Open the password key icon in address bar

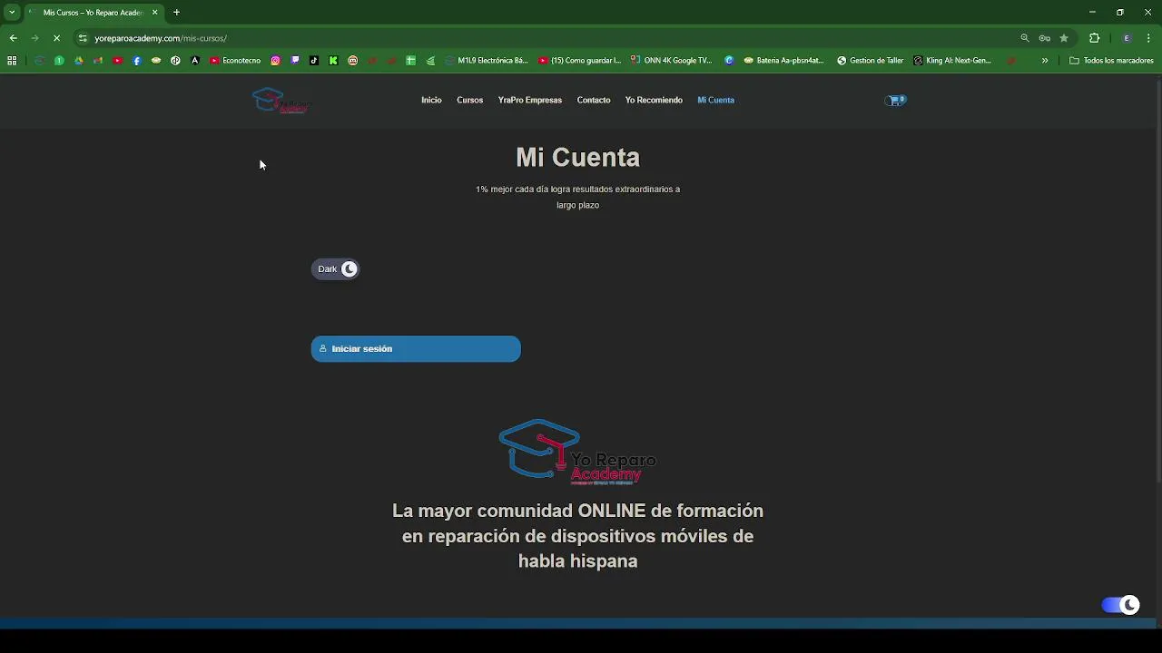tap(1045, 38)
